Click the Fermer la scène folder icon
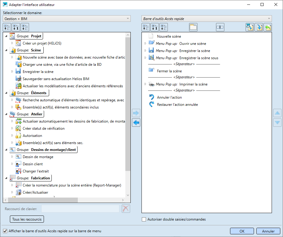The height and width of the screenshot is (237, 283). coord(151,70)
